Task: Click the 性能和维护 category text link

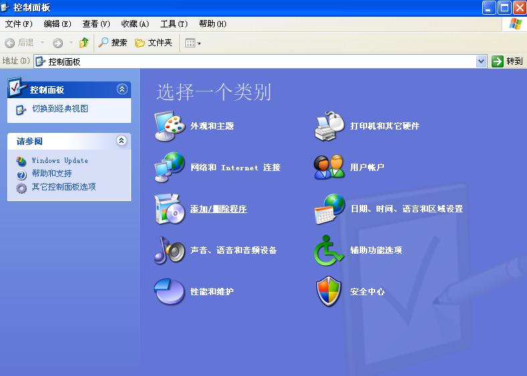Action: (212, 291)
